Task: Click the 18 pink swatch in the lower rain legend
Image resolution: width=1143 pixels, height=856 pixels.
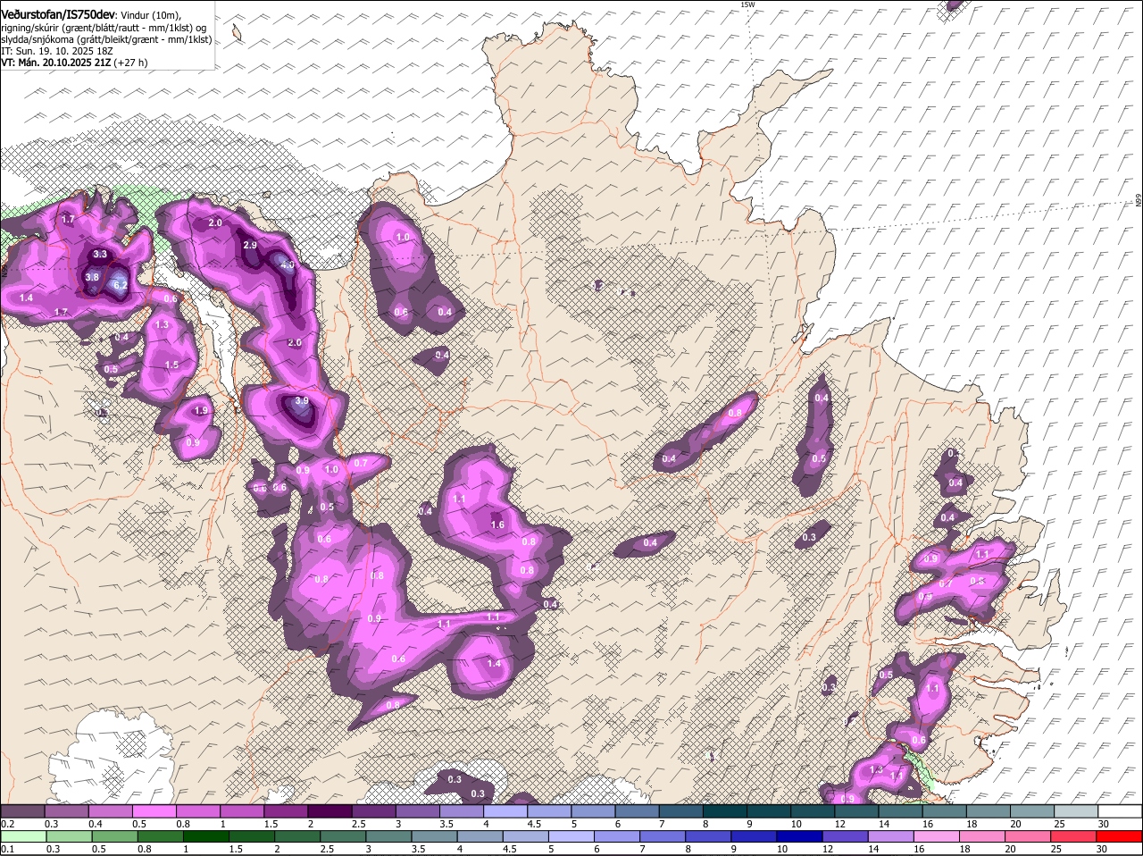Action: click(x=983, y=837)
